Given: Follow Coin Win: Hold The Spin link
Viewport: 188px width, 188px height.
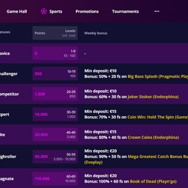Looking at the screenshot, I should (x=158, y=117).
